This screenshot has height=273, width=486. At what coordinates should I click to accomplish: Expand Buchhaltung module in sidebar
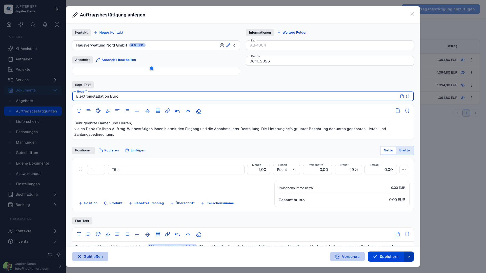[55, 194]
